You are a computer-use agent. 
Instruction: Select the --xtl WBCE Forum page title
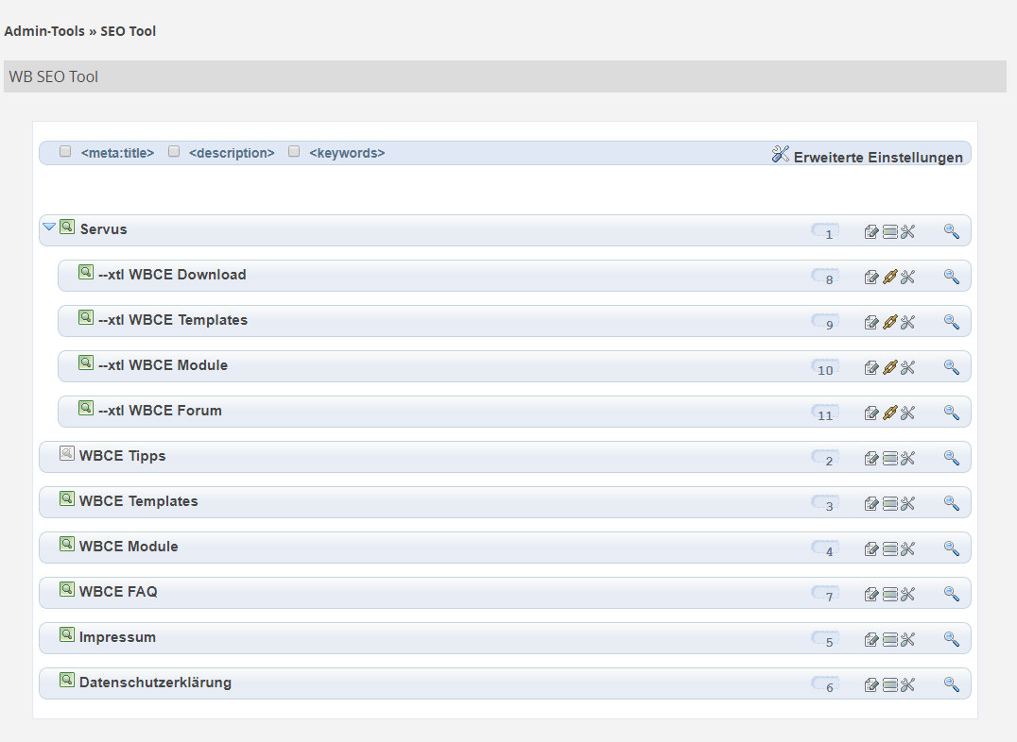160,411
